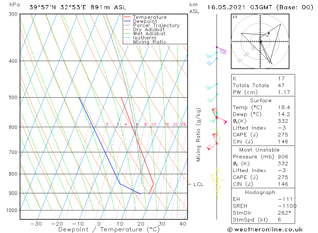
Task: Click the mixing ratio label 25
Action: 183,124
